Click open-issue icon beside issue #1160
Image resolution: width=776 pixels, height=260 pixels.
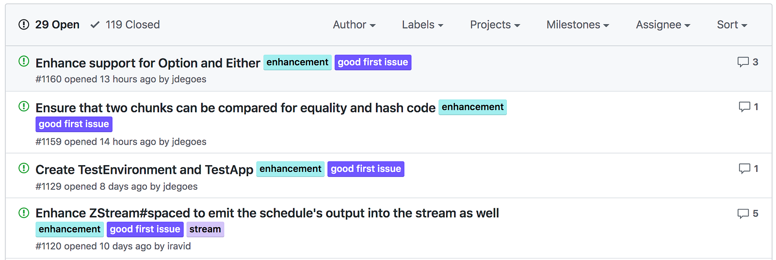(24, 61)
